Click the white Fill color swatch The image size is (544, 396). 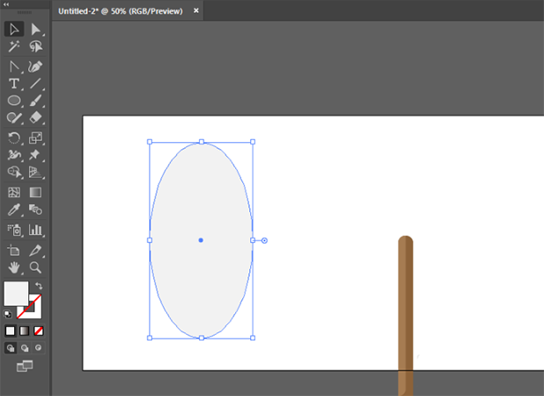tap(16, 293)
